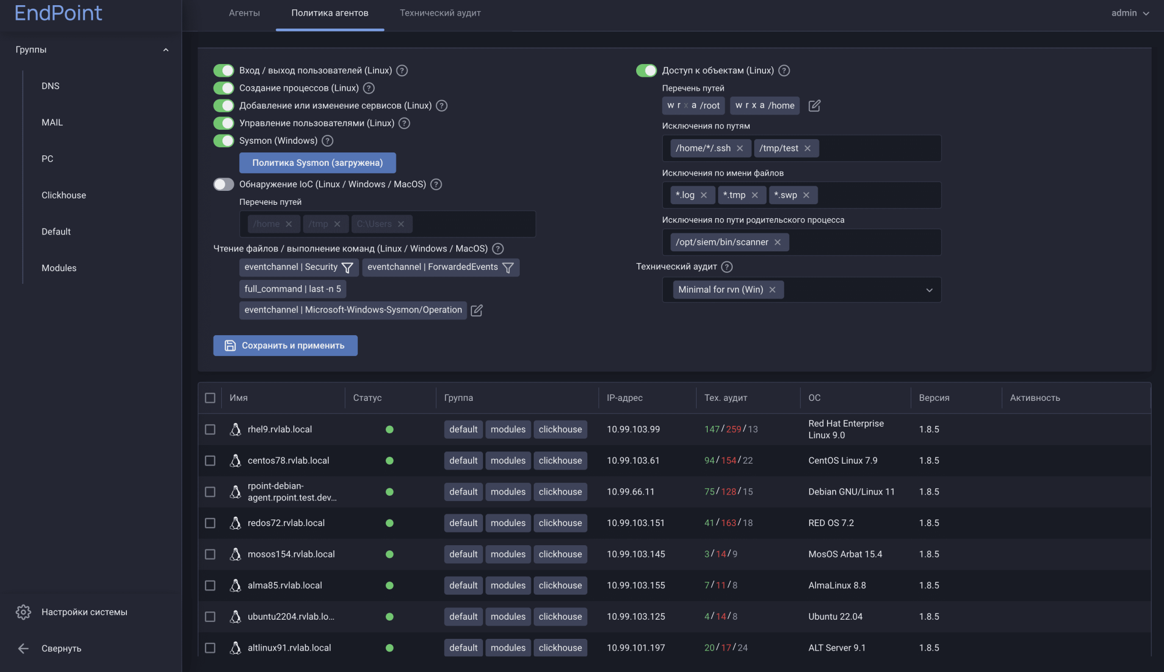This screenshot has height=672, width=1164.
Task: Click the Настройки системы link
Action: 84,612
